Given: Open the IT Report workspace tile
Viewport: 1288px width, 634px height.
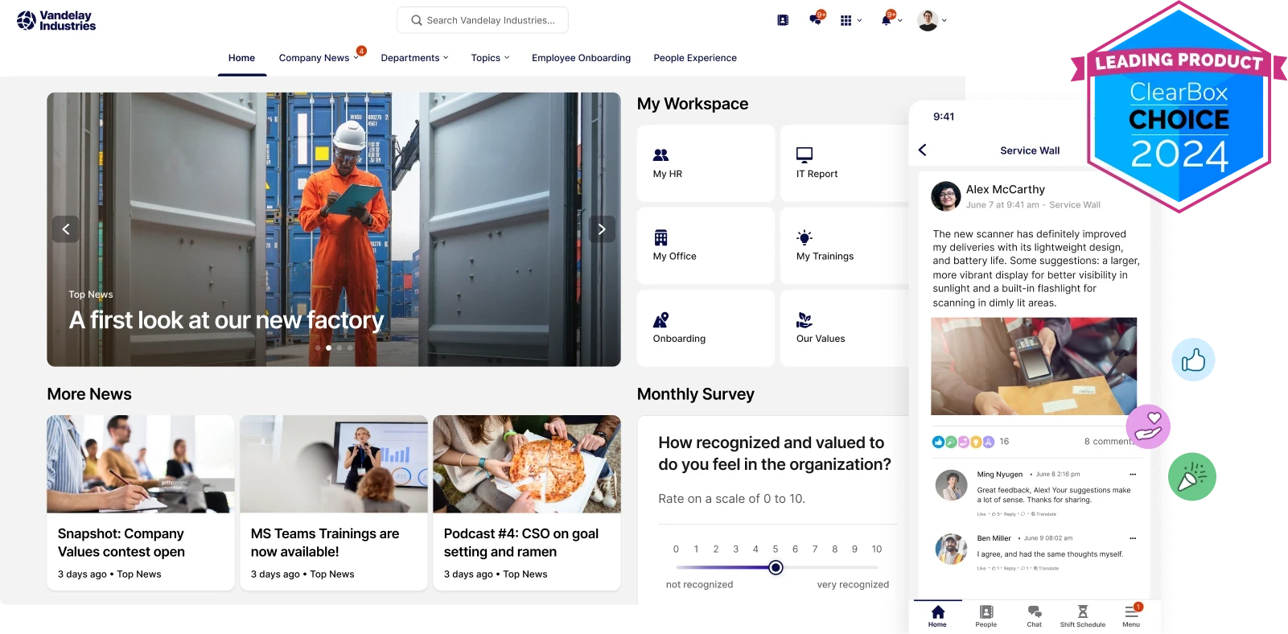Looking at the screenshot, I should pyautogui.click(x=845, y=163).
